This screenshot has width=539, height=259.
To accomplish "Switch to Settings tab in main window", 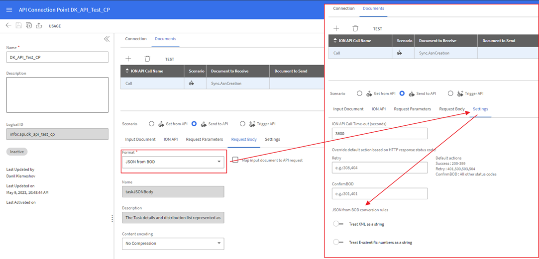I will tap(272, 140).
